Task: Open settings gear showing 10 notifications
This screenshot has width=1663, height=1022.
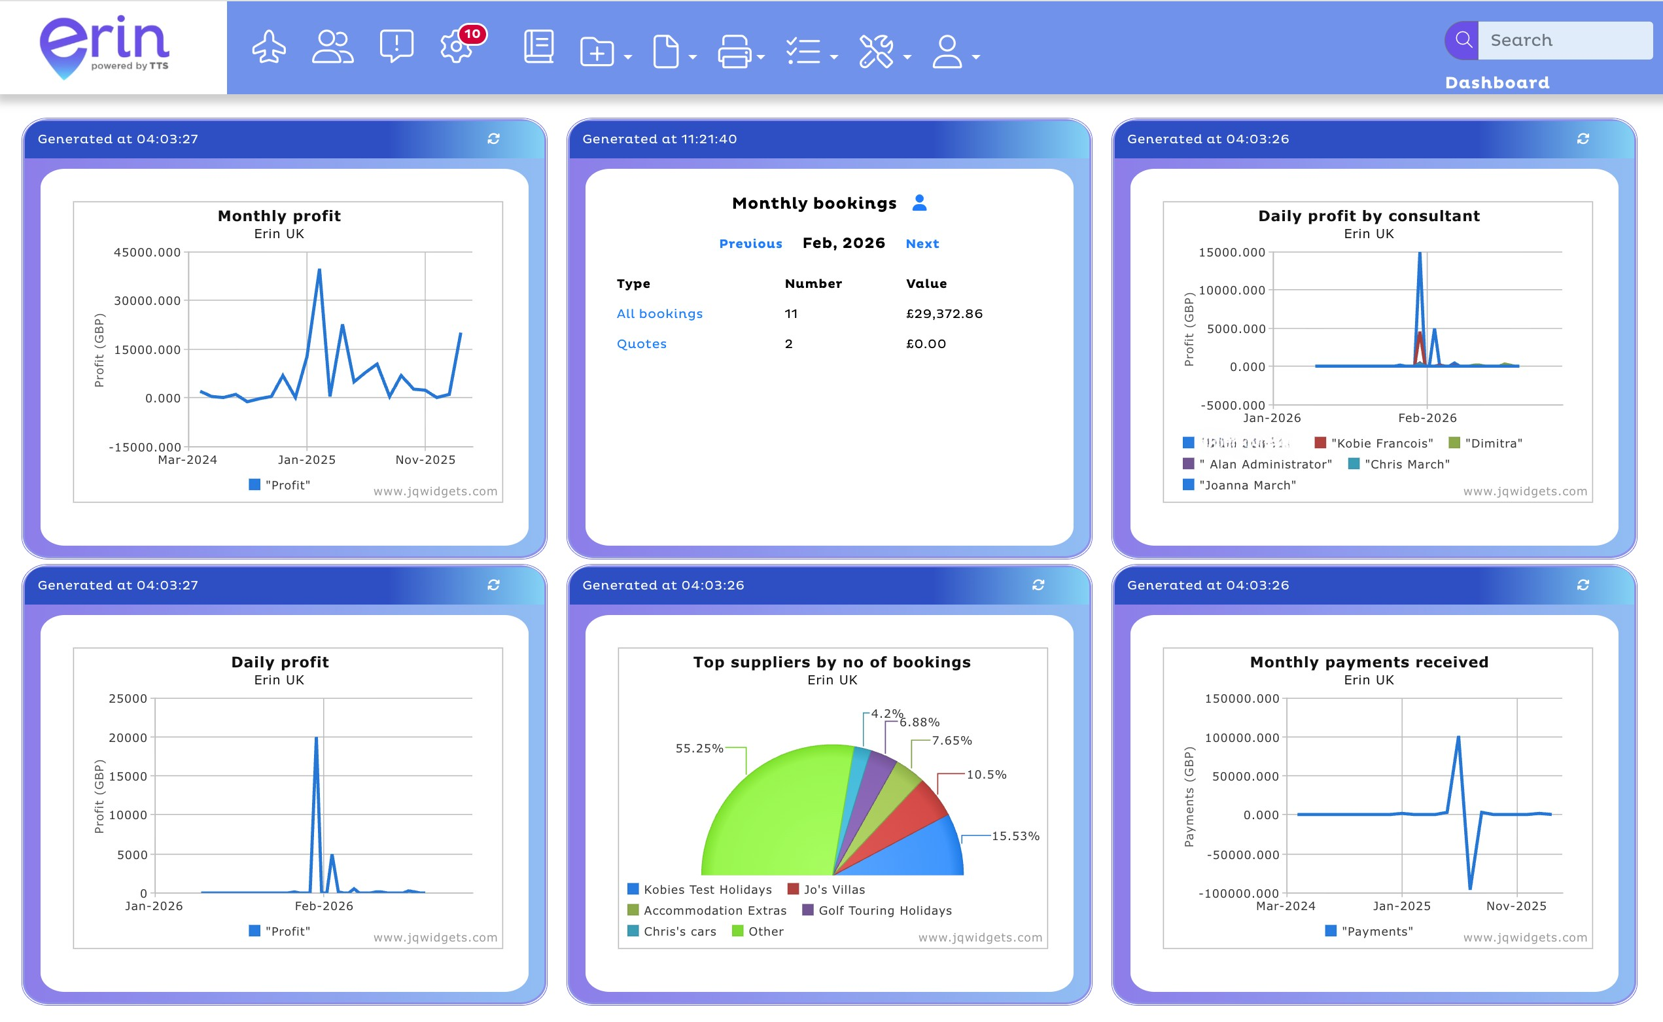Action: 458,47
